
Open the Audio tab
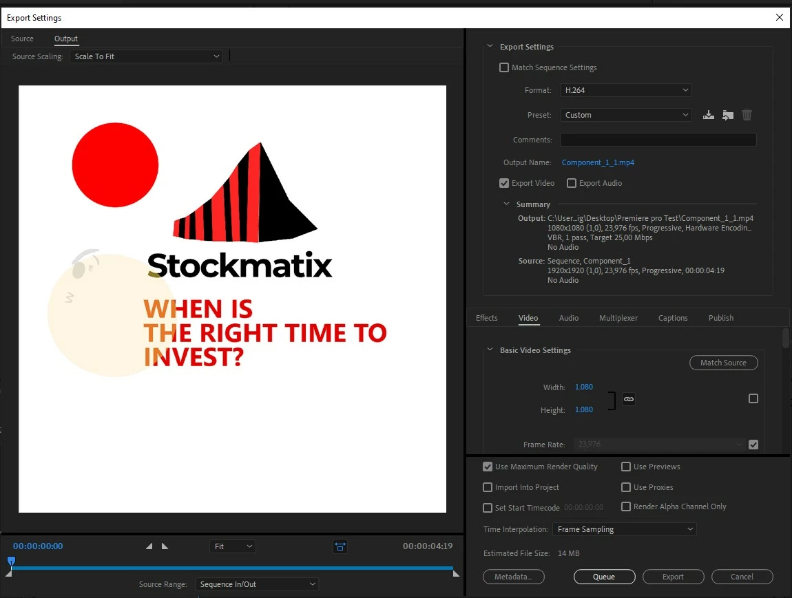coord(569,318)
